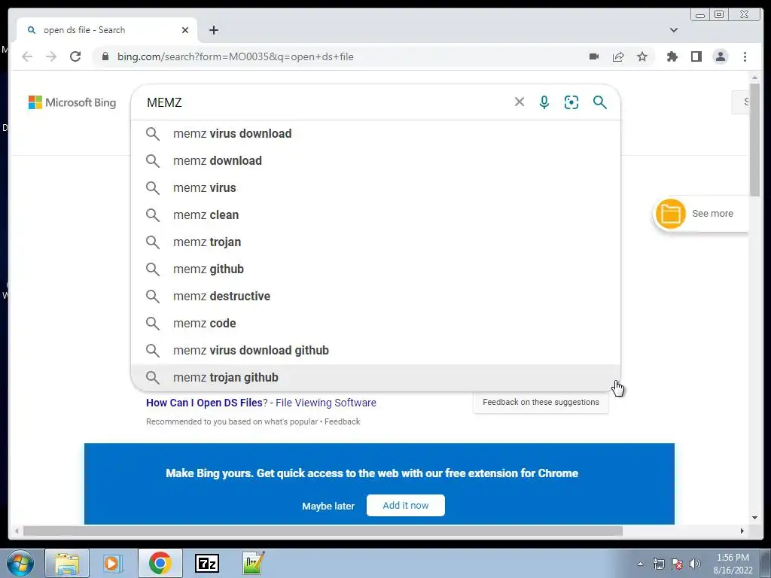This screenshot has height=578, width=771.
Task: Click the volume speaker tray icon
Action: [695, 564]
